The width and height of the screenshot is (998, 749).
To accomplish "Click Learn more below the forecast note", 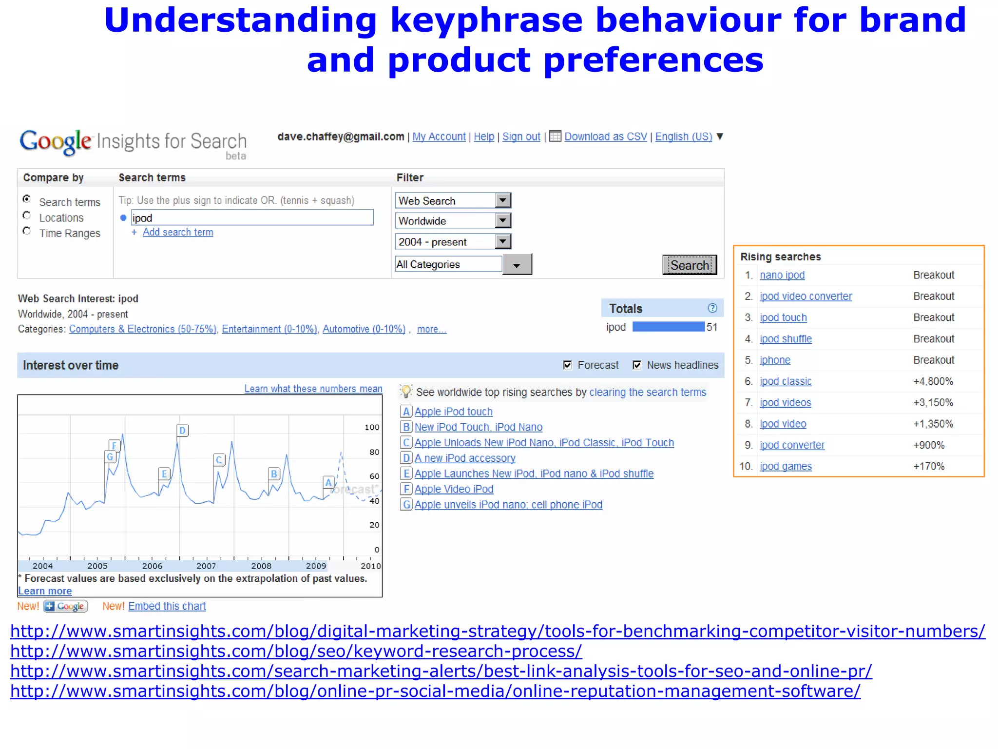I will [45, 591].
